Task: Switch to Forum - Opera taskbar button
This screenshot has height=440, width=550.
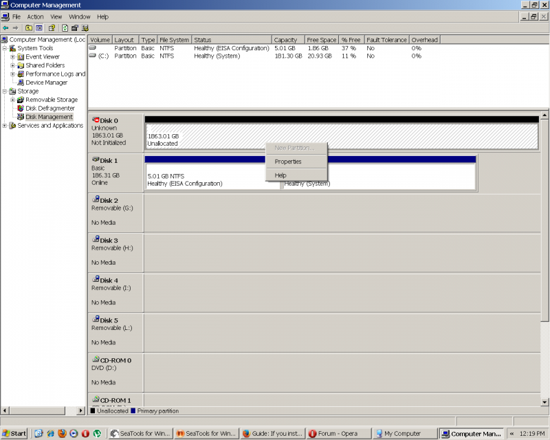Action: click(x=338, y=434)
